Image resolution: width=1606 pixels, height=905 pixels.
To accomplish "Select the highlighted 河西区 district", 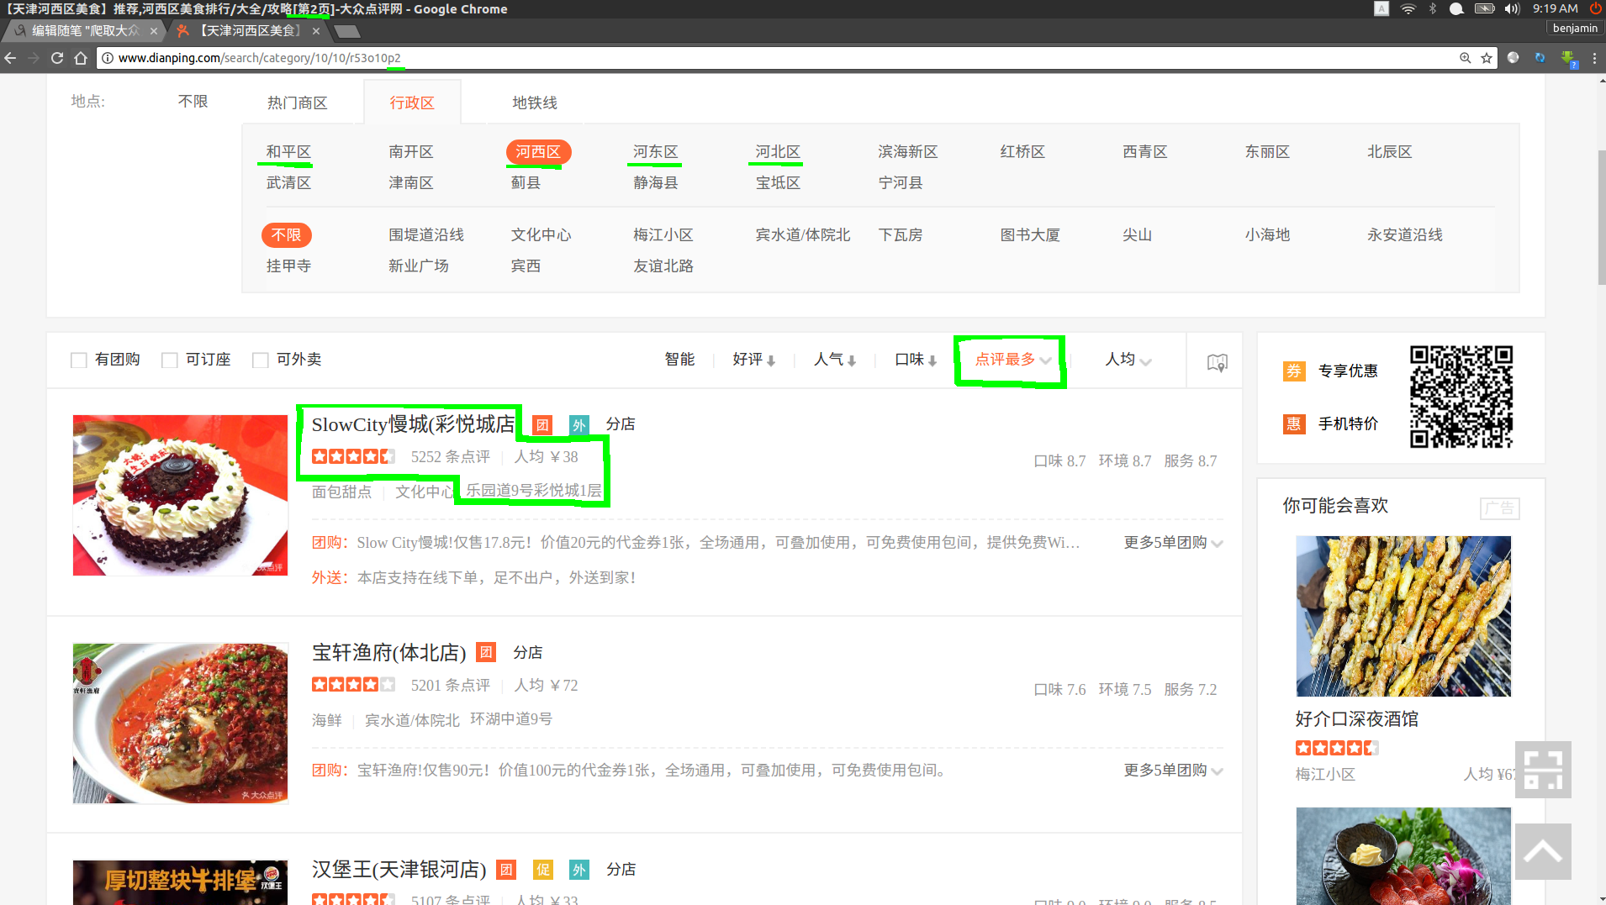I will point(538,152).
